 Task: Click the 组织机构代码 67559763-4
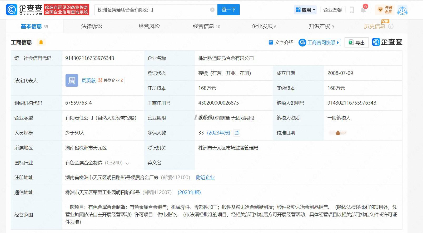78,103
